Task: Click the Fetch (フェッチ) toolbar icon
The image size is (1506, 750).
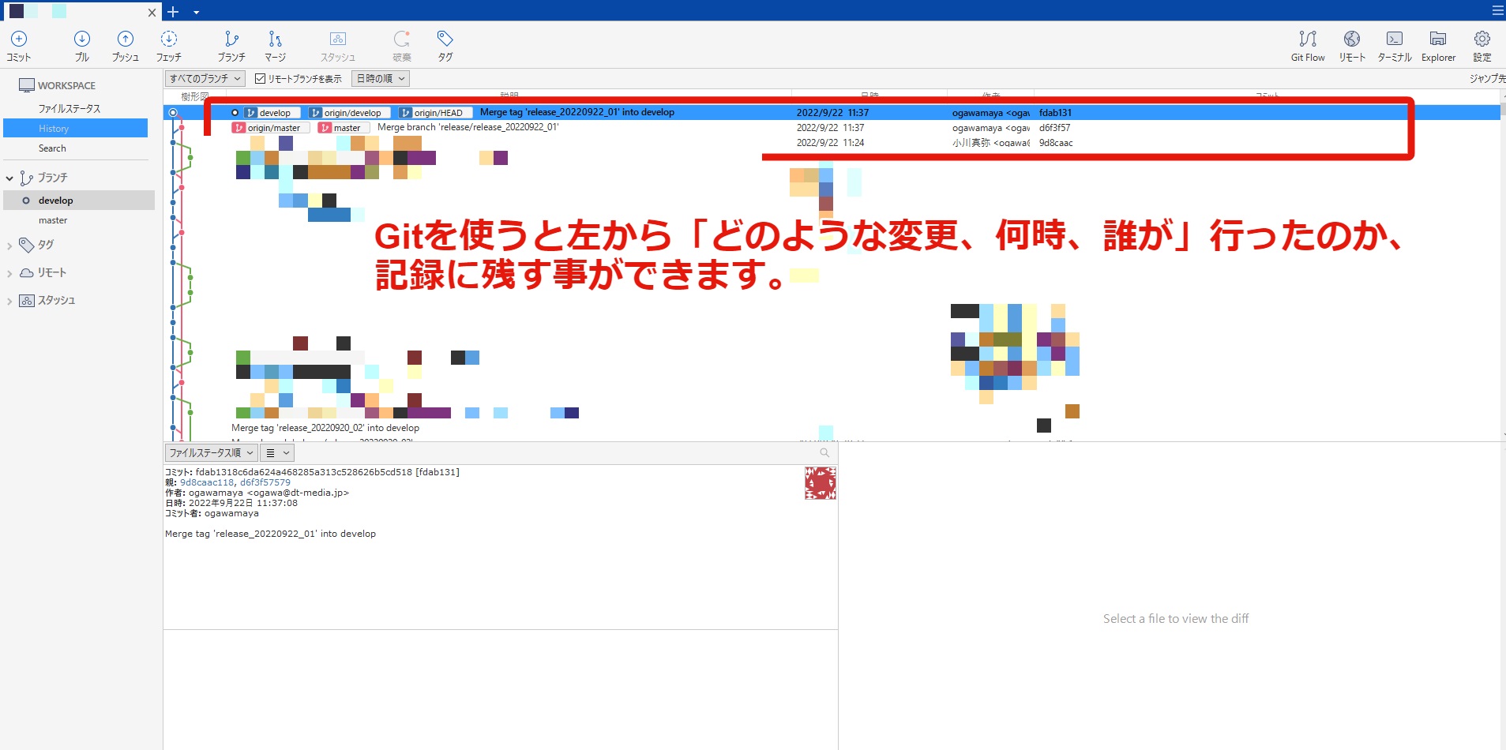Action: [168, 45]
